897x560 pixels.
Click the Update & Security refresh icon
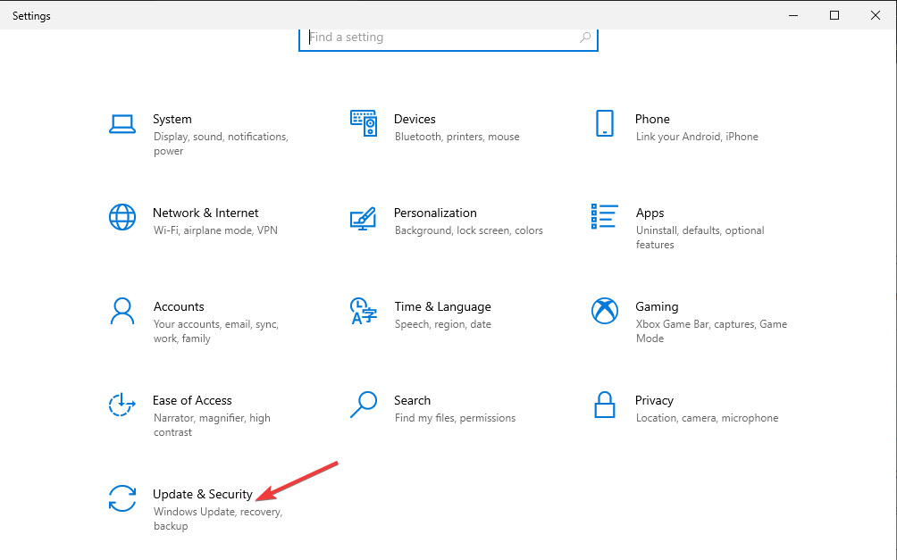pyautogui.click(x=122, y=498)
